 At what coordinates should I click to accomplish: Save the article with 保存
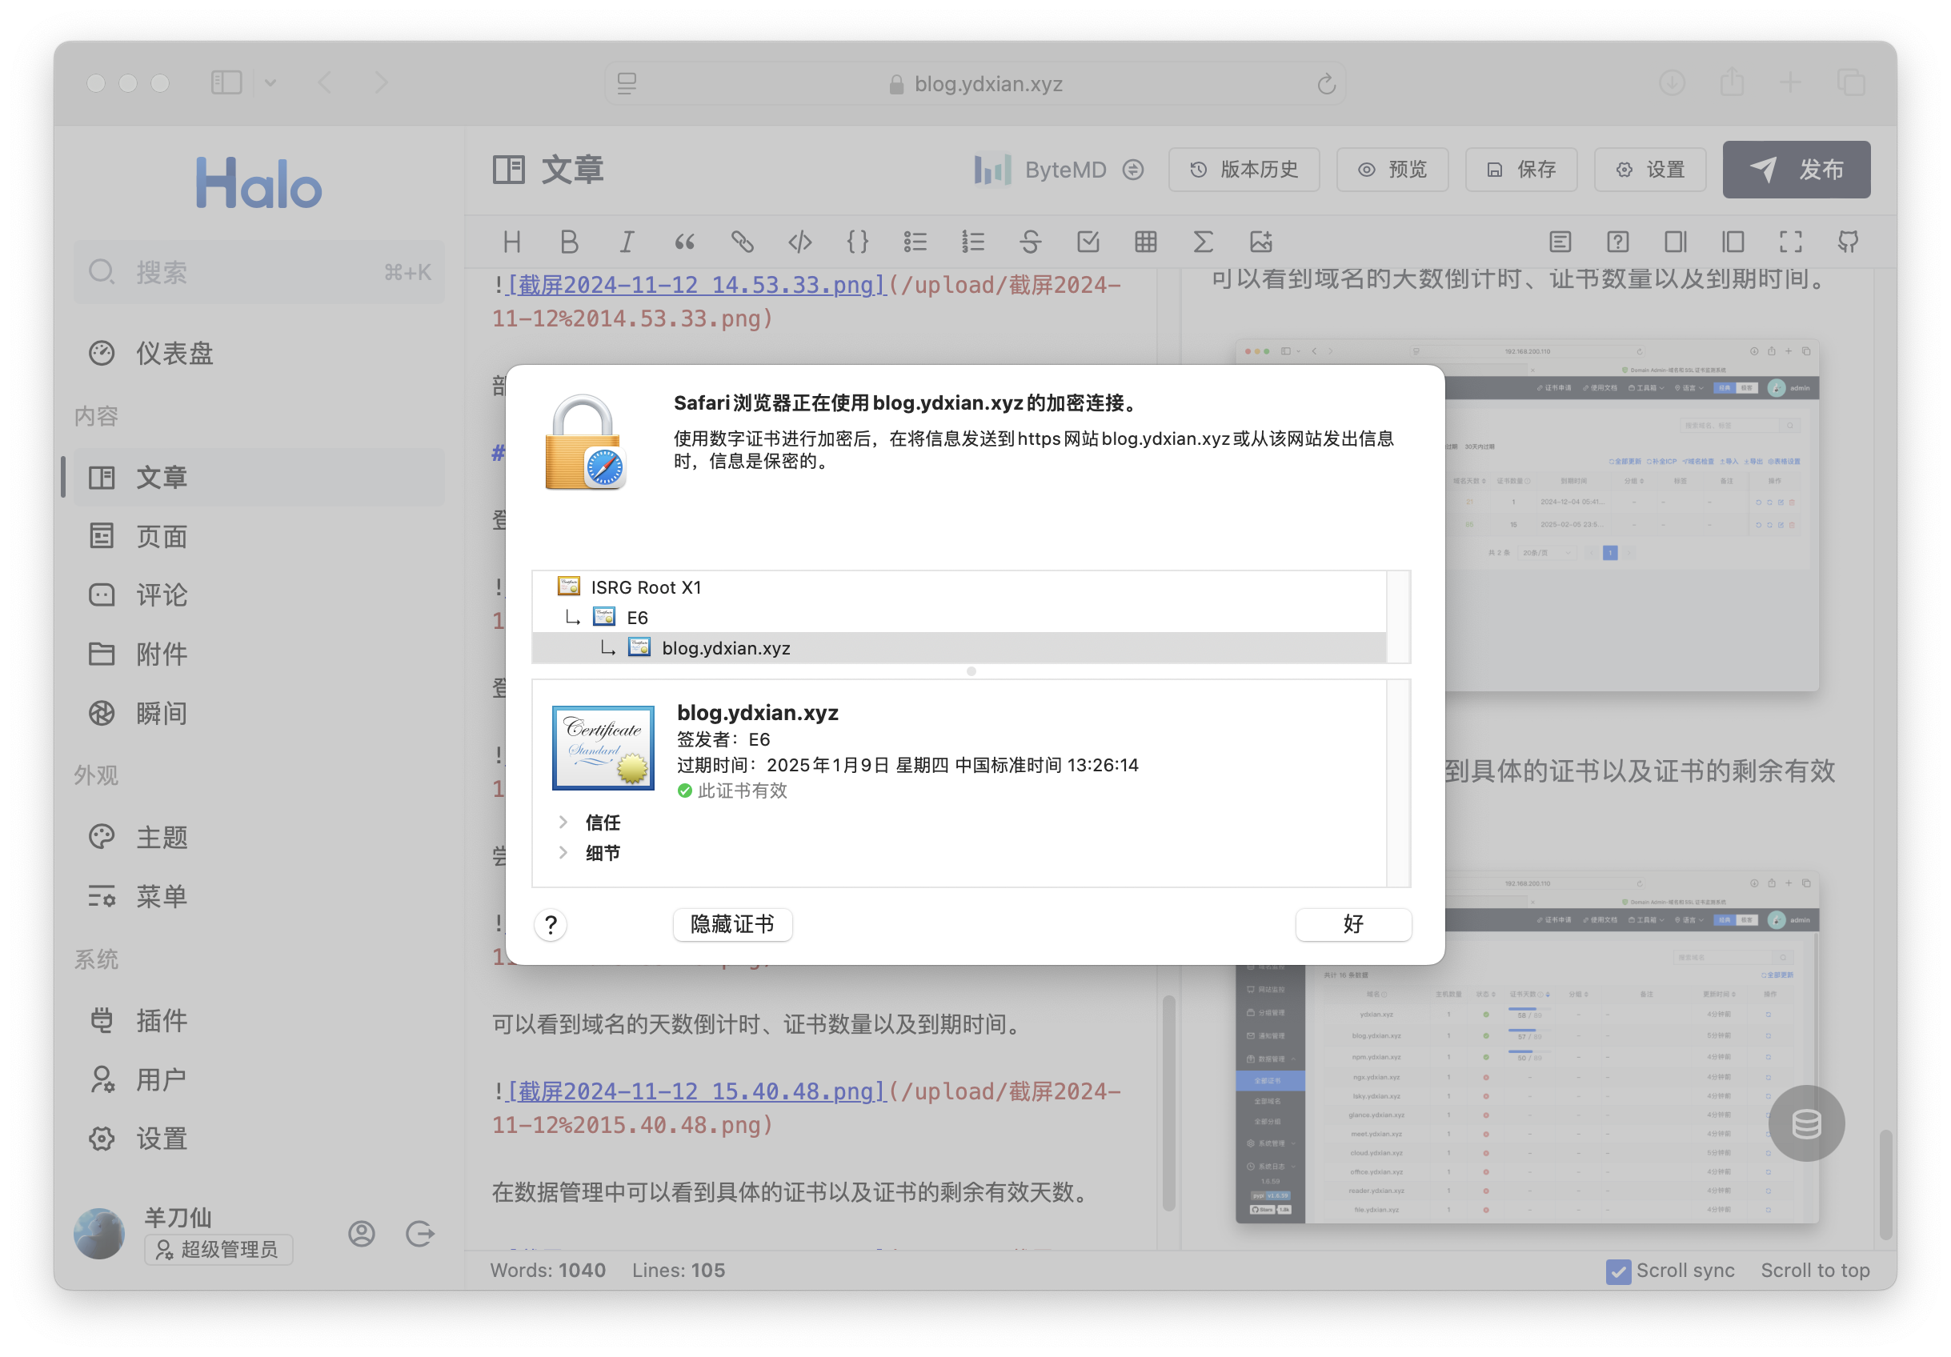(1521, 170)
